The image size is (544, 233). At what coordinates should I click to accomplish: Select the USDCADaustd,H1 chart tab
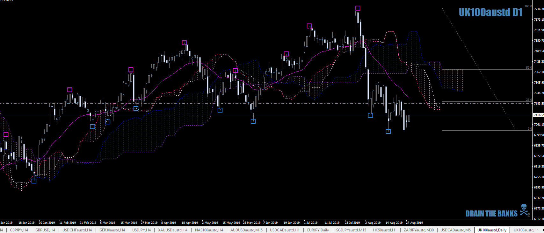click(x=285, y=230)
